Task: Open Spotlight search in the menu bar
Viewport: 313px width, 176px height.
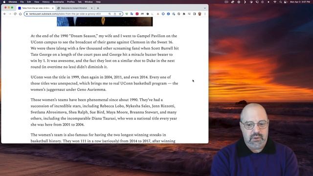Action: point(280,2)
